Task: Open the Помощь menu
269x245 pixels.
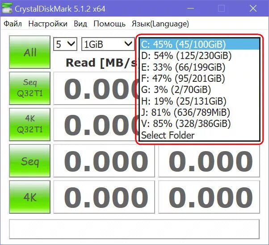Action: (109, 24)
